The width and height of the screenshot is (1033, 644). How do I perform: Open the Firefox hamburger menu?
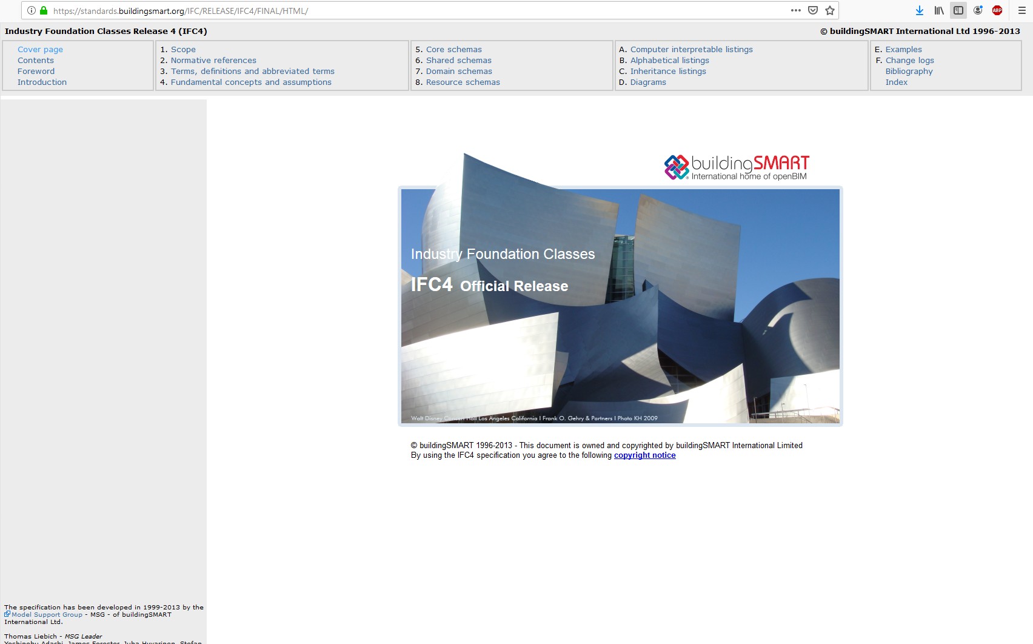pyautogui.click(x=1021, y=10)
